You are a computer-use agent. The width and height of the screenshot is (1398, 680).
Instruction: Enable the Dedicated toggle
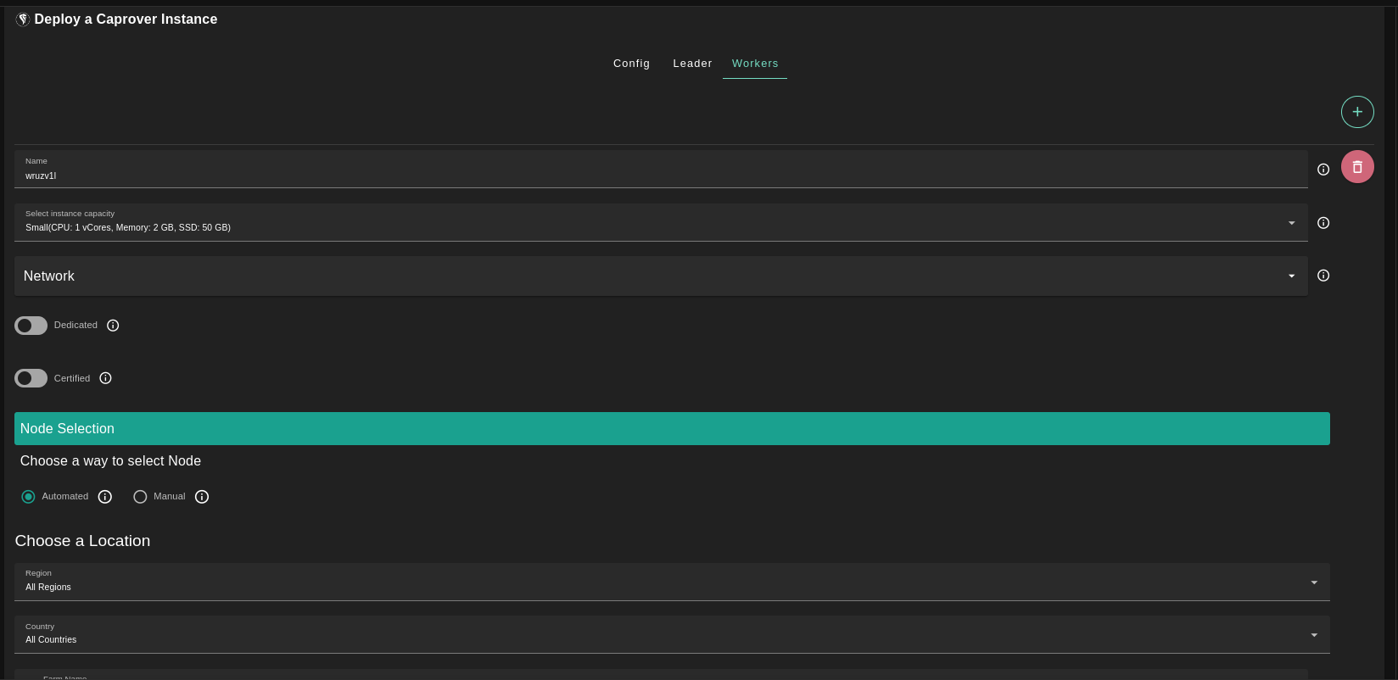31,326
